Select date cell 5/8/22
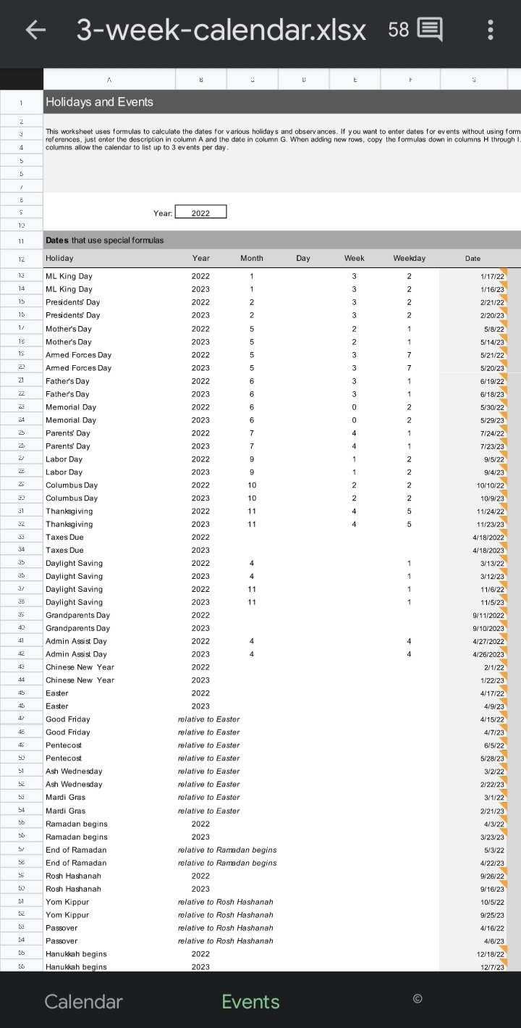The height and width of the screenshot is (1028, 521). click(x=474, y=328)
